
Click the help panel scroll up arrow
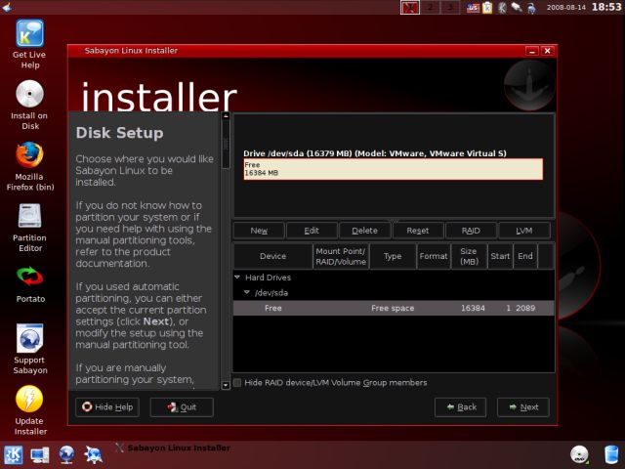pos(226,116)
